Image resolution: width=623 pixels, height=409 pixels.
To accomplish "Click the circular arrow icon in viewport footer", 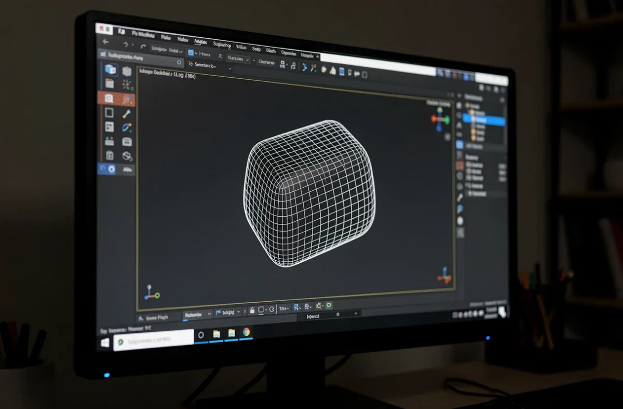I will [x=271, y=309].
